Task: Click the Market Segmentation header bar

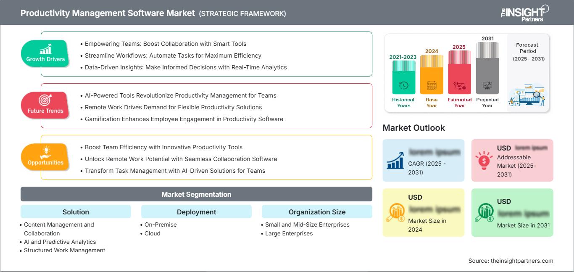Action: click(x=196, y=194)
